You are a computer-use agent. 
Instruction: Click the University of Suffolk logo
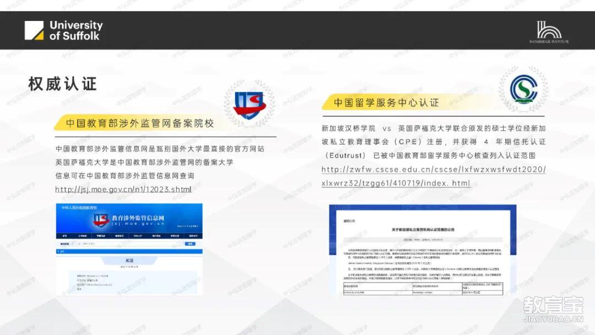click(64, 30)
